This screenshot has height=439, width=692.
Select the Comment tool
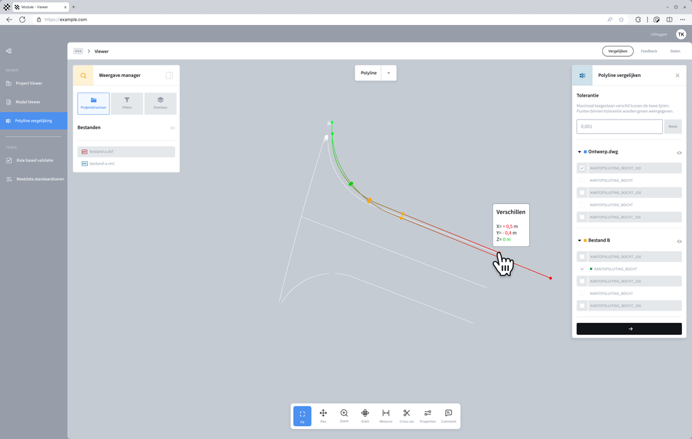click(x=449, y=416)
